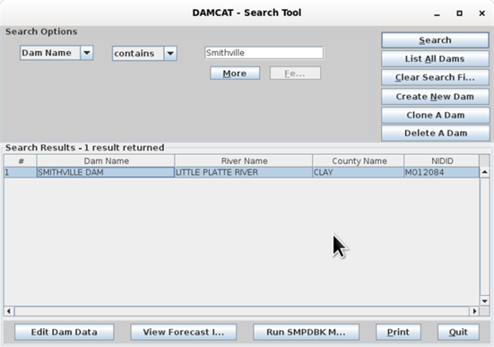The image size is (494, 347).
Task: Click LITTLE PLATTE RIVER cell
Action: tap(243, 172)
